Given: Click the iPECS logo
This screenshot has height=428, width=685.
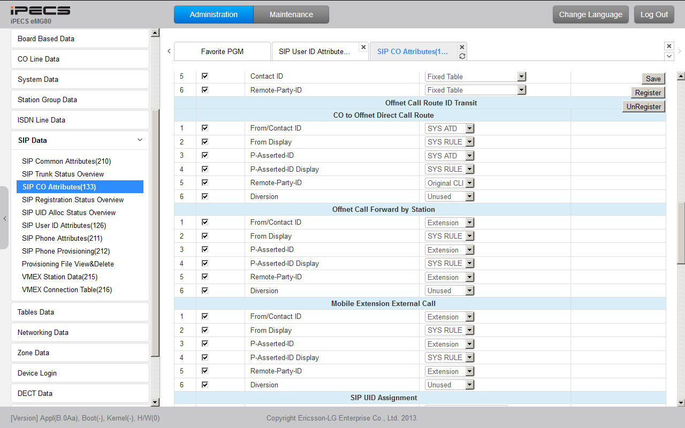Looking at the screenshot, I should tap(40, 11).
